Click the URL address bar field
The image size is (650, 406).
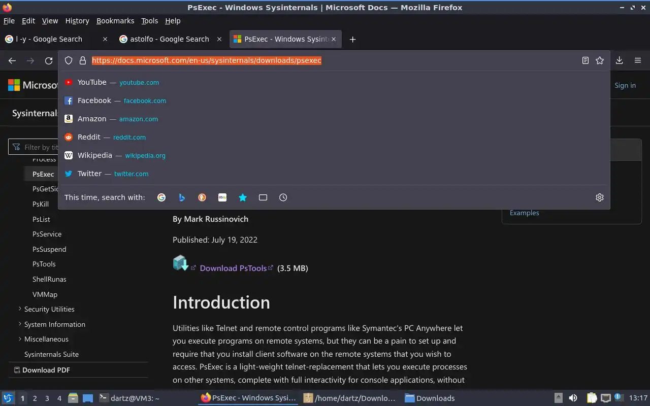coord(335,60)
